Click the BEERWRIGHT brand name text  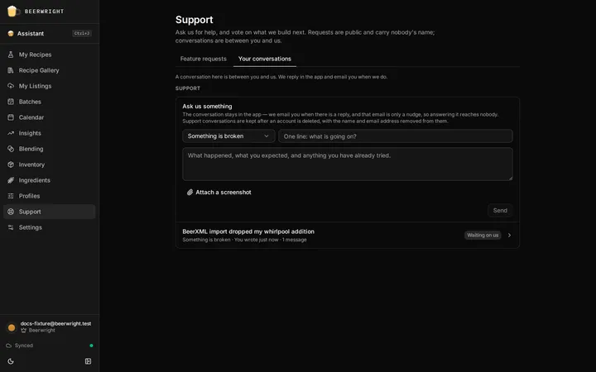(44, 12)
